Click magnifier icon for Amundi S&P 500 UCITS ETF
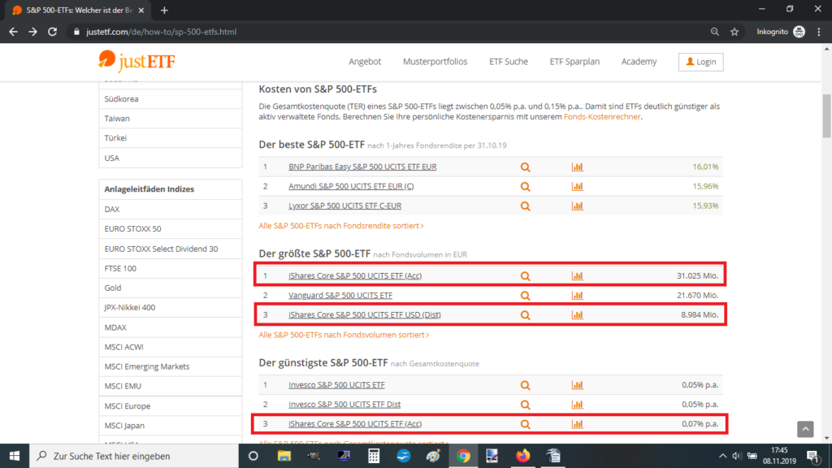The height and width of the screenshot is (468, 832). (525, 187)
